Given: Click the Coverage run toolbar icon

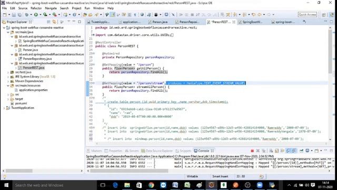Looking at the screenshot, I should point(45,15).
